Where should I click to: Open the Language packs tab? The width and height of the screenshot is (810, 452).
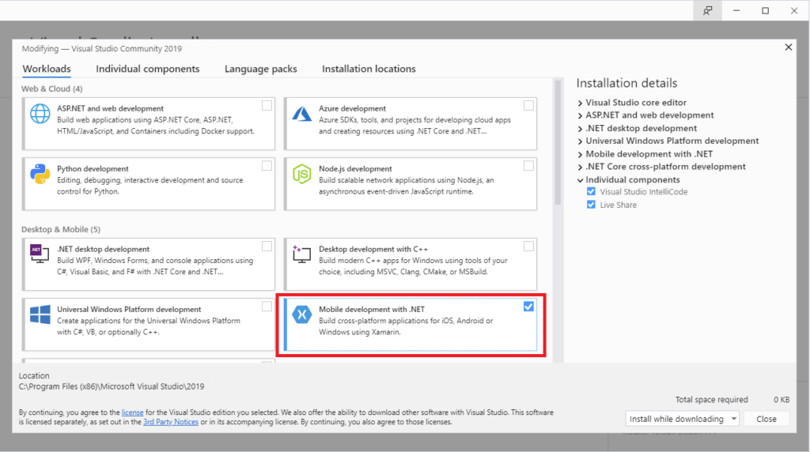pyautogui.click(x=261, y=69)
